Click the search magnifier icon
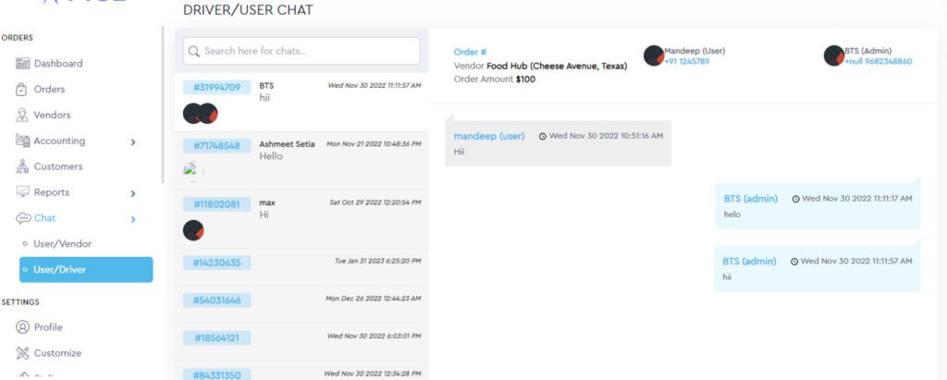The width and height of the screenshot is (947, 380). click(194, 51)
